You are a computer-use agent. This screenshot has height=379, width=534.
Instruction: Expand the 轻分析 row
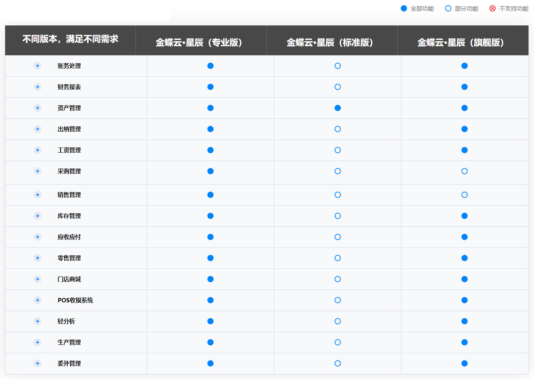[x=37, y=321]
